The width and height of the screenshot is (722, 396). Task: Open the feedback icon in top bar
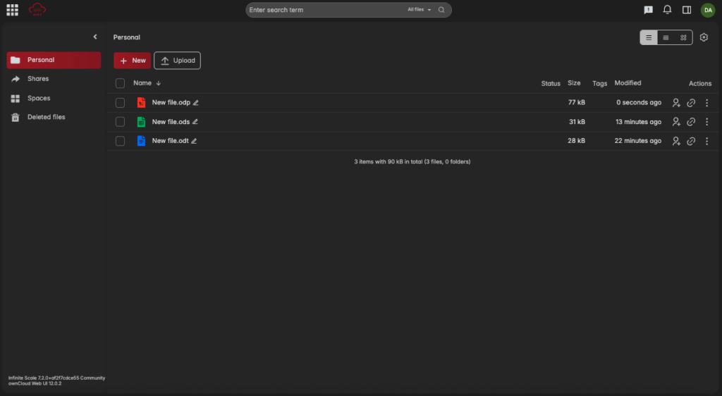pyautogui.click(x=648, y=10)
